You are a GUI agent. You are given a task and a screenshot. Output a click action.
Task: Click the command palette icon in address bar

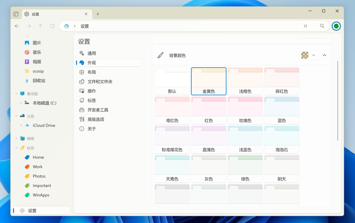[x=305, y=26]
